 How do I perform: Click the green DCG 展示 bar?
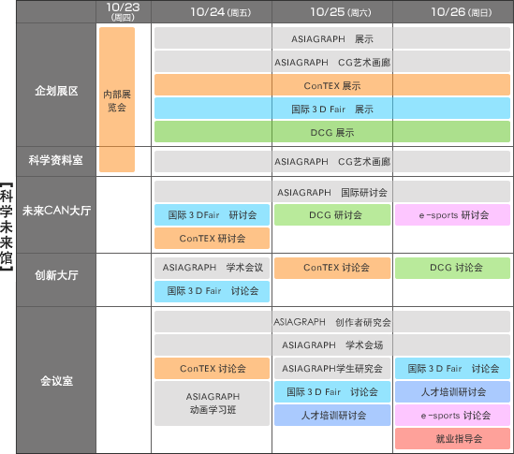pos(332,132)
